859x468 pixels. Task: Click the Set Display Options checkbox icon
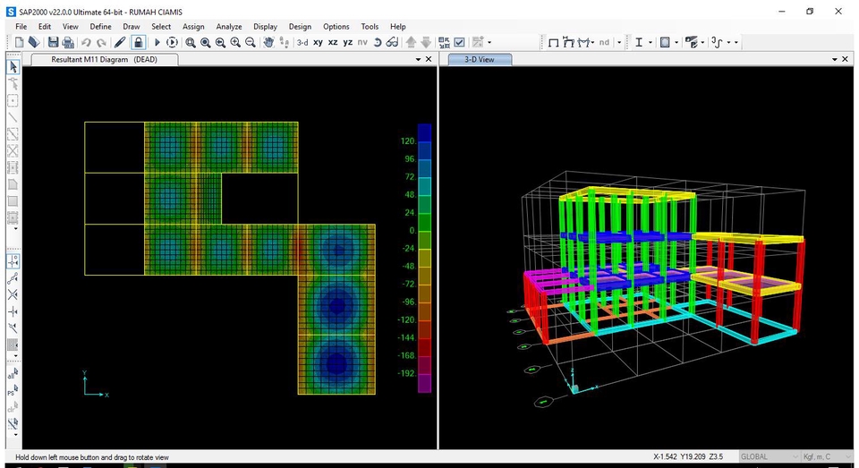tap(459, 42)
